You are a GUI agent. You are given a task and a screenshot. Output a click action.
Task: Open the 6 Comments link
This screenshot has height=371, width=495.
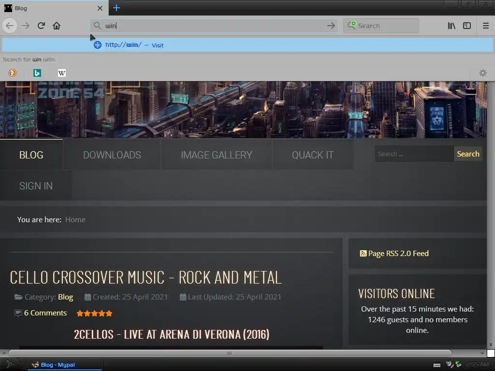click(x=45, y=313)
